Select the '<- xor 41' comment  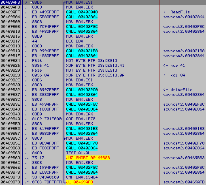pyautogui.click(x=174, y=66)
